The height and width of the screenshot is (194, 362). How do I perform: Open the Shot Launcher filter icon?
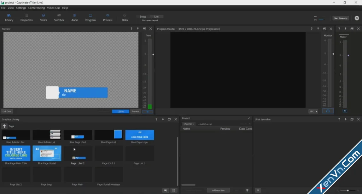coord(258,190)
